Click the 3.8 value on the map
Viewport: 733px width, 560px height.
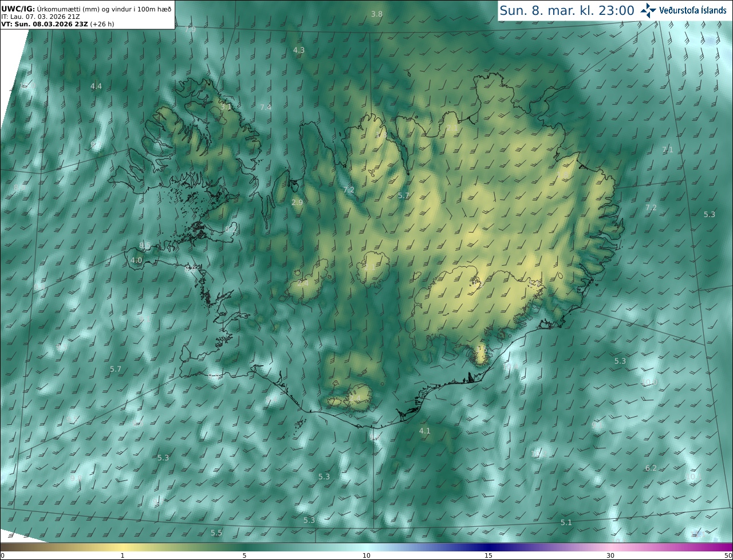point(377,14)
